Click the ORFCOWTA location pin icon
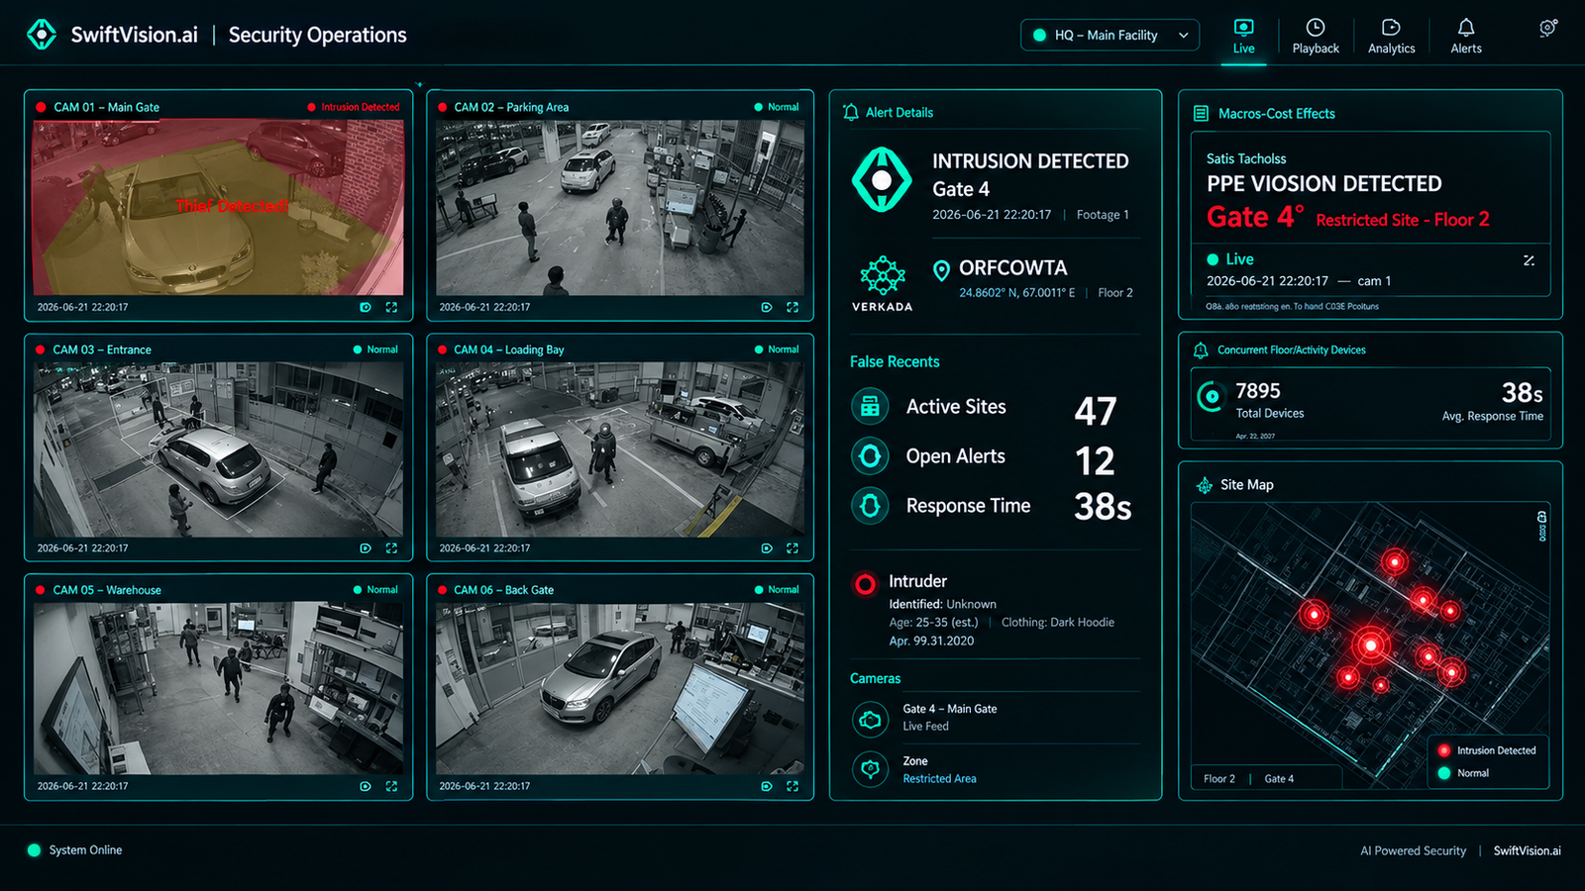This screenshot has width=1585, height=891. 942,270
